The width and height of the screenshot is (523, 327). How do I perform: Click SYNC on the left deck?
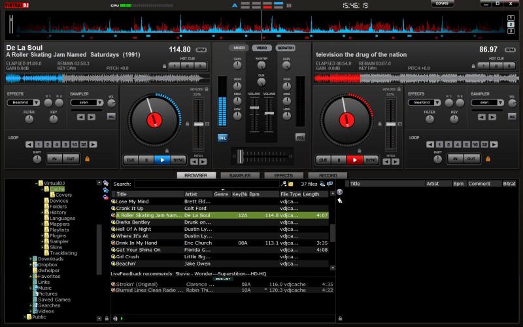click(178, 160)
